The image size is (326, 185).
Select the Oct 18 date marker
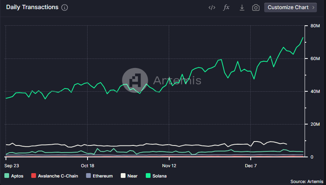(87, 165)
